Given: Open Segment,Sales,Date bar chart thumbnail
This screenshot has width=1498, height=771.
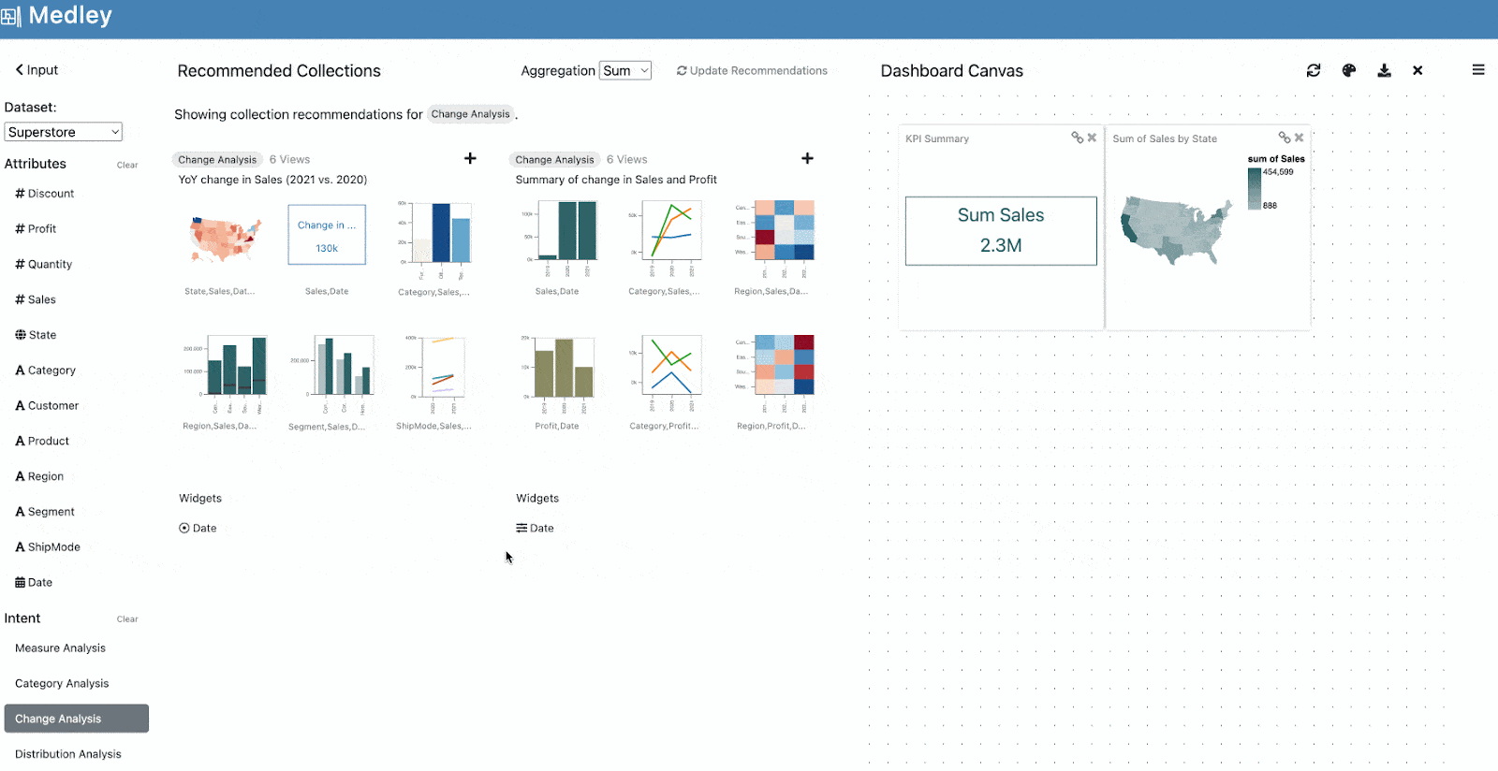Looking at the screenshot, I should coord(331,373).
